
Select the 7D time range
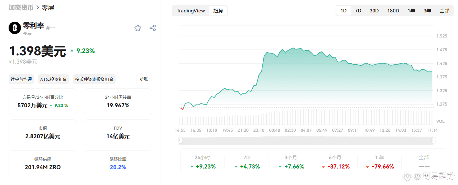[358, 11]
